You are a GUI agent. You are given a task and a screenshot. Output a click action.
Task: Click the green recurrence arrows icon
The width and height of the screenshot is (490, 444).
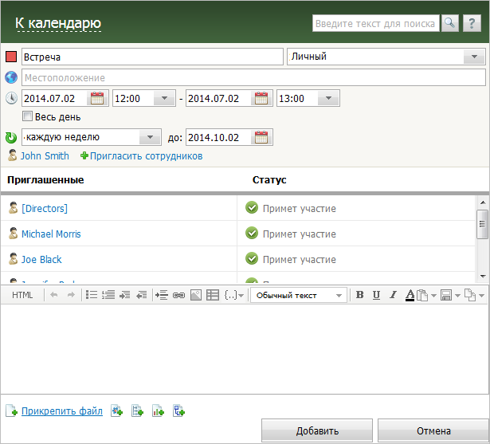coord(11,138)
